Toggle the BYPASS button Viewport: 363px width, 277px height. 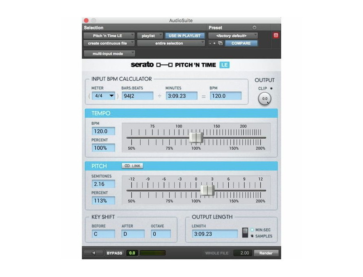tap(115, 253)
